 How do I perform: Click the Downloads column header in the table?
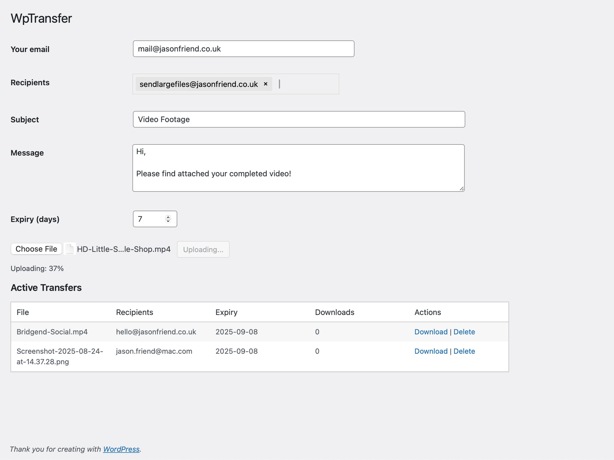[x=334, y=312]
